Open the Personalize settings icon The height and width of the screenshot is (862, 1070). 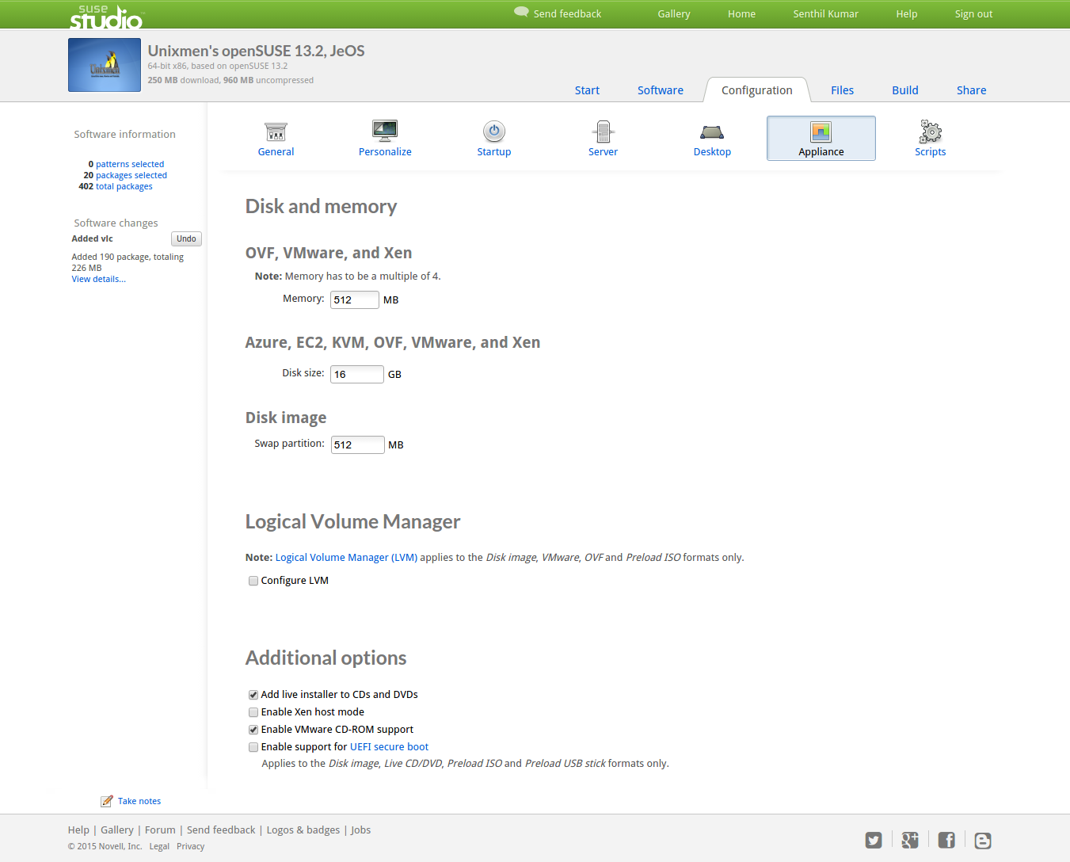point(385,132)
